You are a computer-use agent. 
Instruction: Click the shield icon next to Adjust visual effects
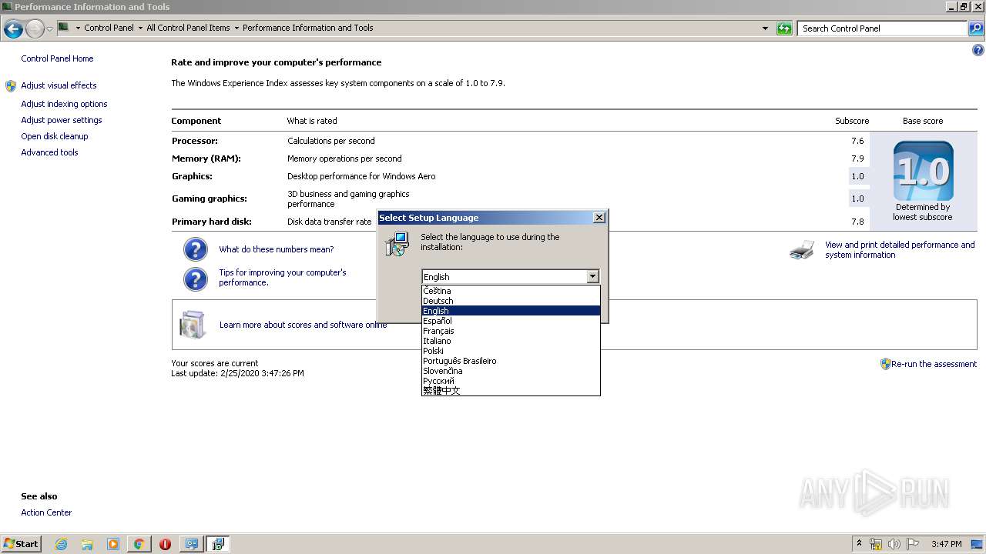10,85
